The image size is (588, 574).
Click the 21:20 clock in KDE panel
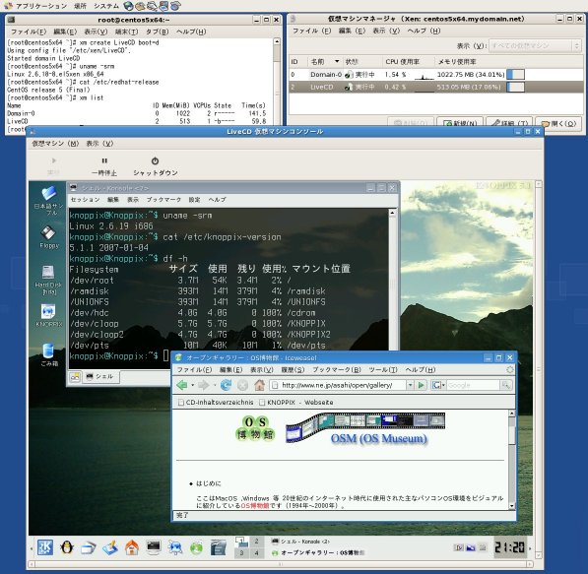509,547
